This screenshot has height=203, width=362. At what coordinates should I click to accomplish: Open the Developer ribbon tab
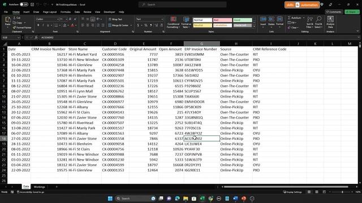pos(109,12)
